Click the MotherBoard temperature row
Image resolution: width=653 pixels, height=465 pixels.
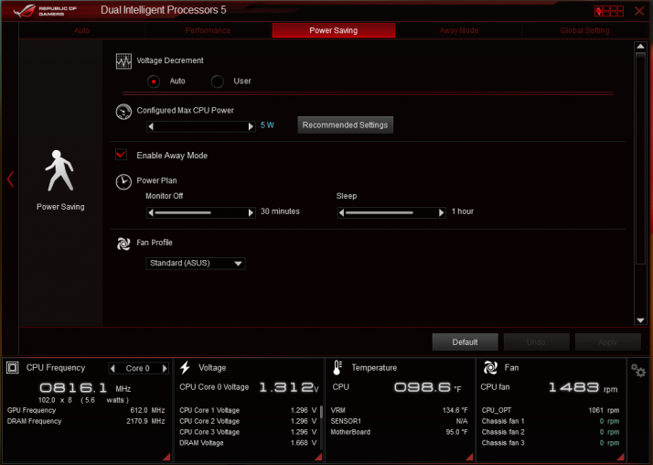[399, 432]
